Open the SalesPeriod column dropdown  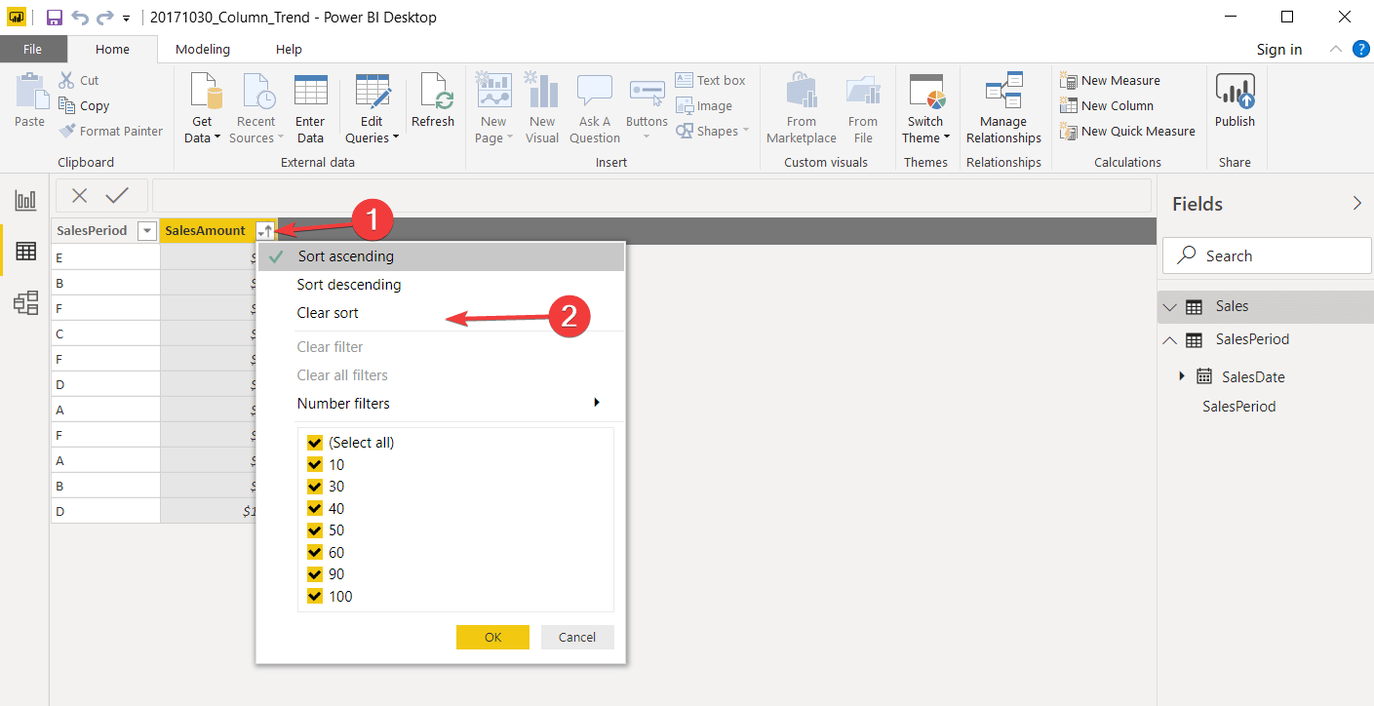click(147, 231)
